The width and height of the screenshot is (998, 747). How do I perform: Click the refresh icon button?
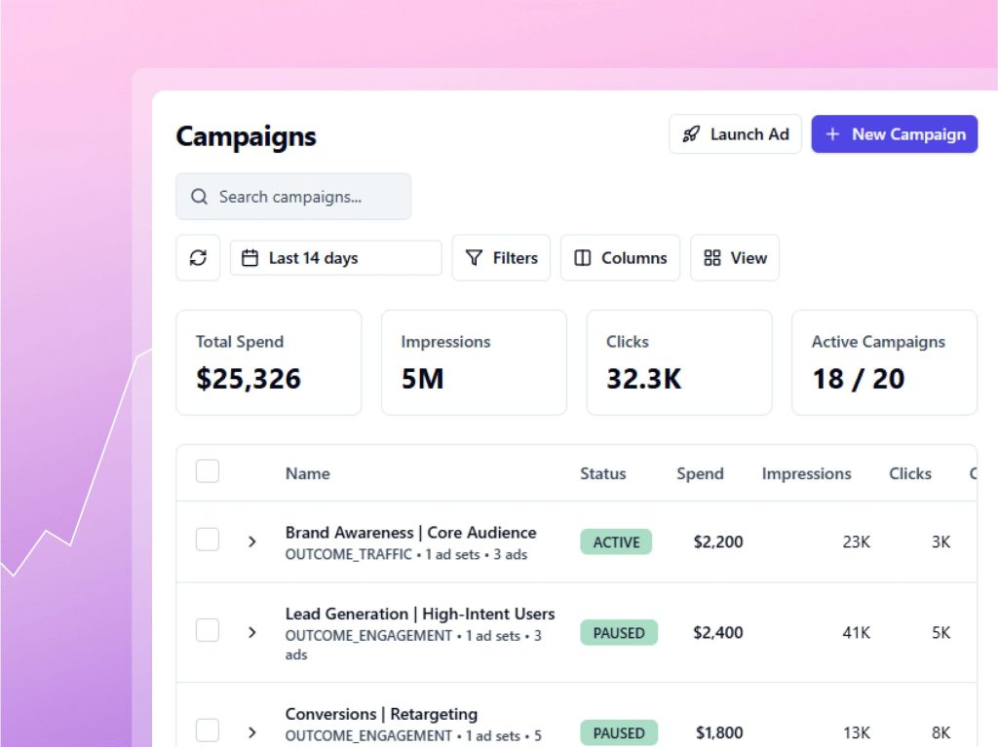(x=198, y=258)
